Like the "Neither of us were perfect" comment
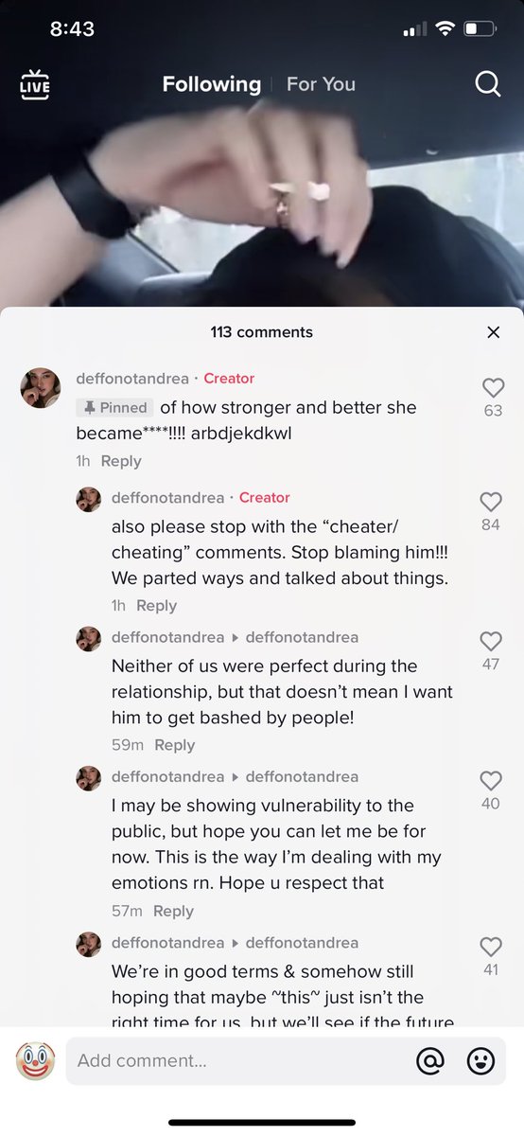The height and width of the screenshot is (1136, 524). pyautogui.click(x=490, y=642)
